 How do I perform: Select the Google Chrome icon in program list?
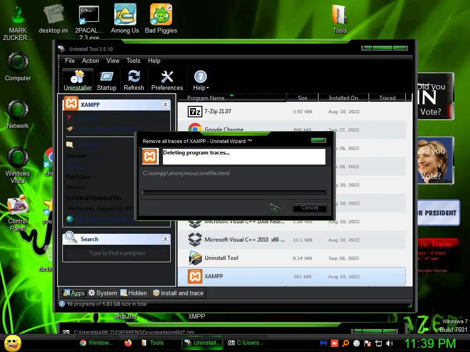(x=195, y=127)
